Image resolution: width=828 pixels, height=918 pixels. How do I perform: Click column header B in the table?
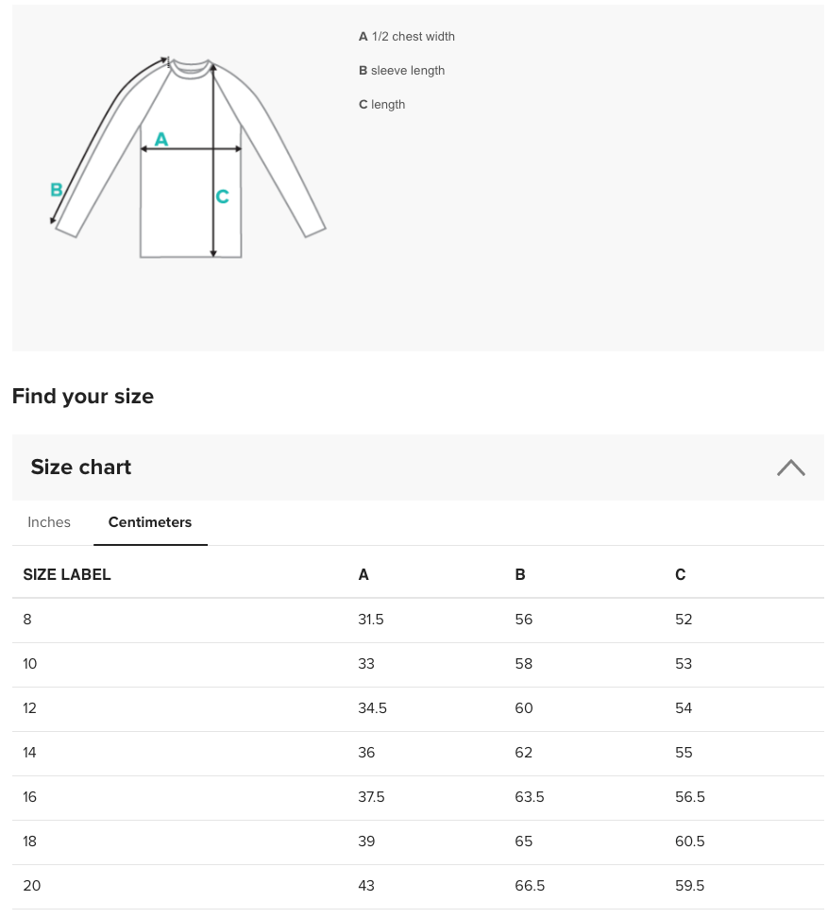click(x=520, y=574)
